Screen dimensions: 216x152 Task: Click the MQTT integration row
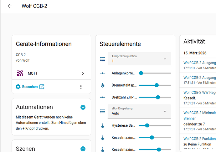(50, 73)
